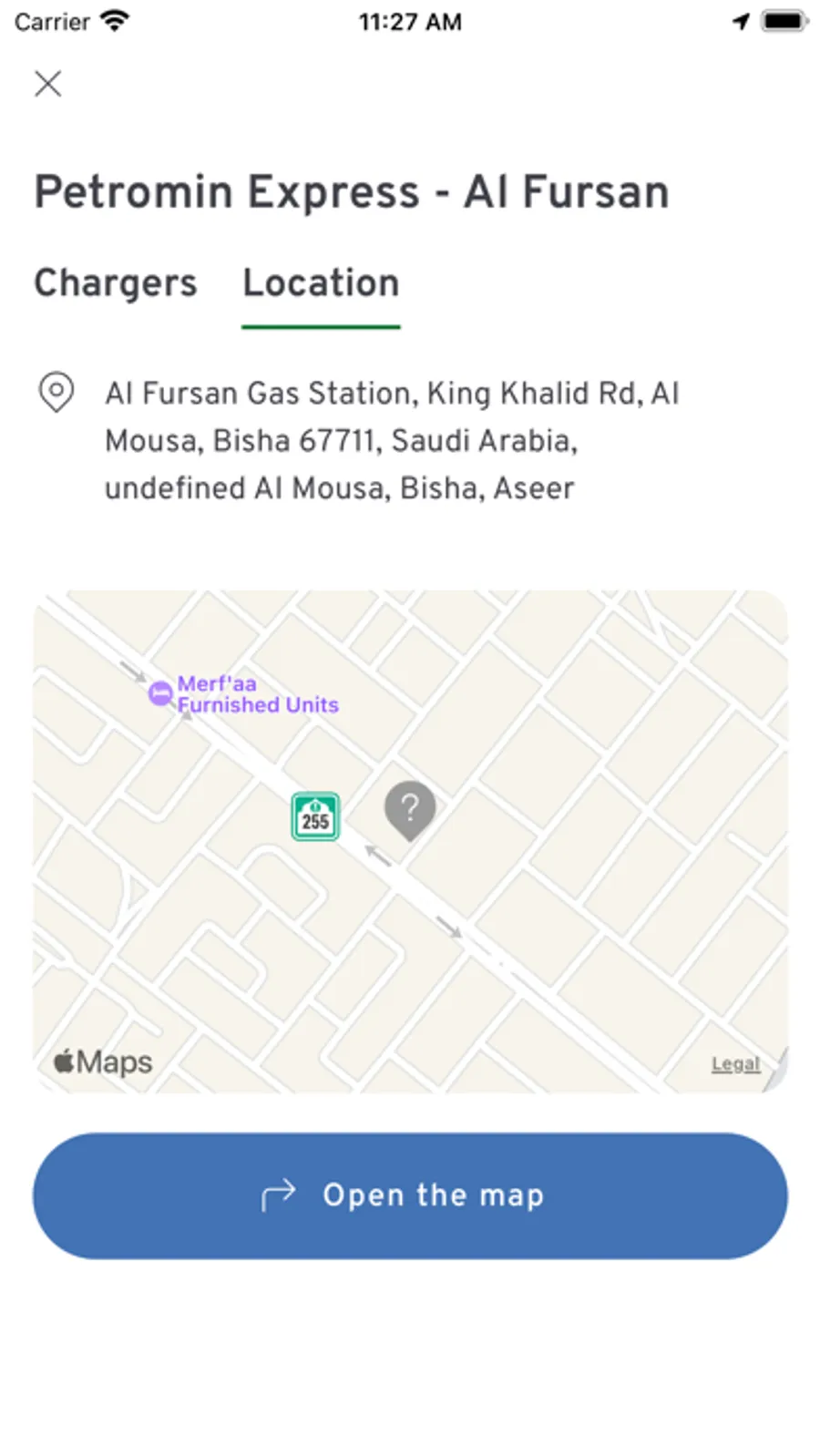Select the Merf'aa Furnished Units label
This screenshot has width=820, height=1456.
[258, 694]
